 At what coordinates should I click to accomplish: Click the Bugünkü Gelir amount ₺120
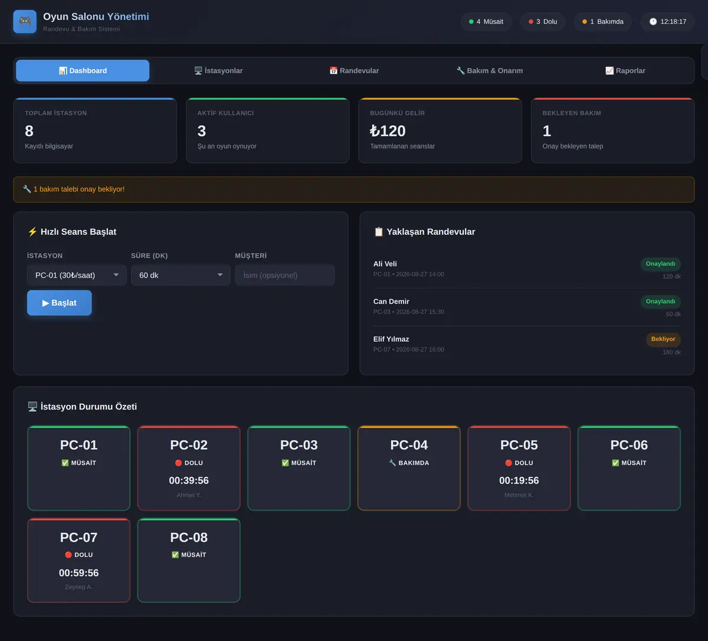(388, 131)
